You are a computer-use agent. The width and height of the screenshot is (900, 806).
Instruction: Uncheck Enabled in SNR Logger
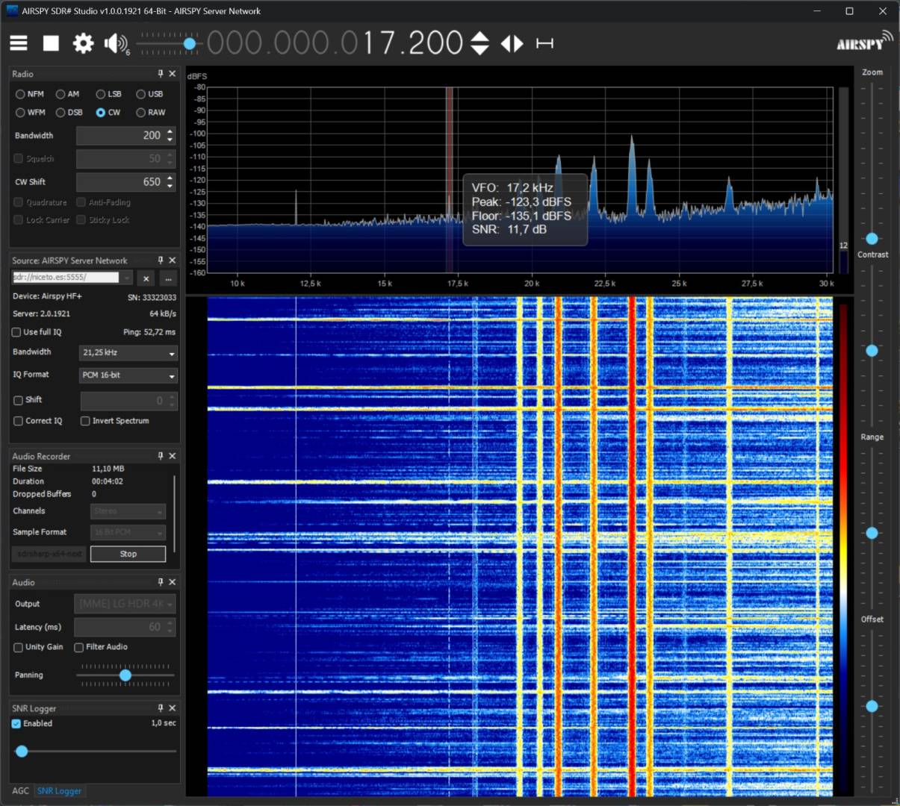coord(16,724)
